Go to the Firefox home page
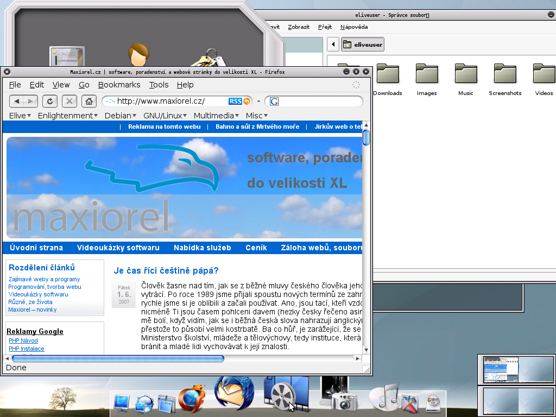Image resolution: width=556 pixels, height=417 pixels. click(89, 102)
